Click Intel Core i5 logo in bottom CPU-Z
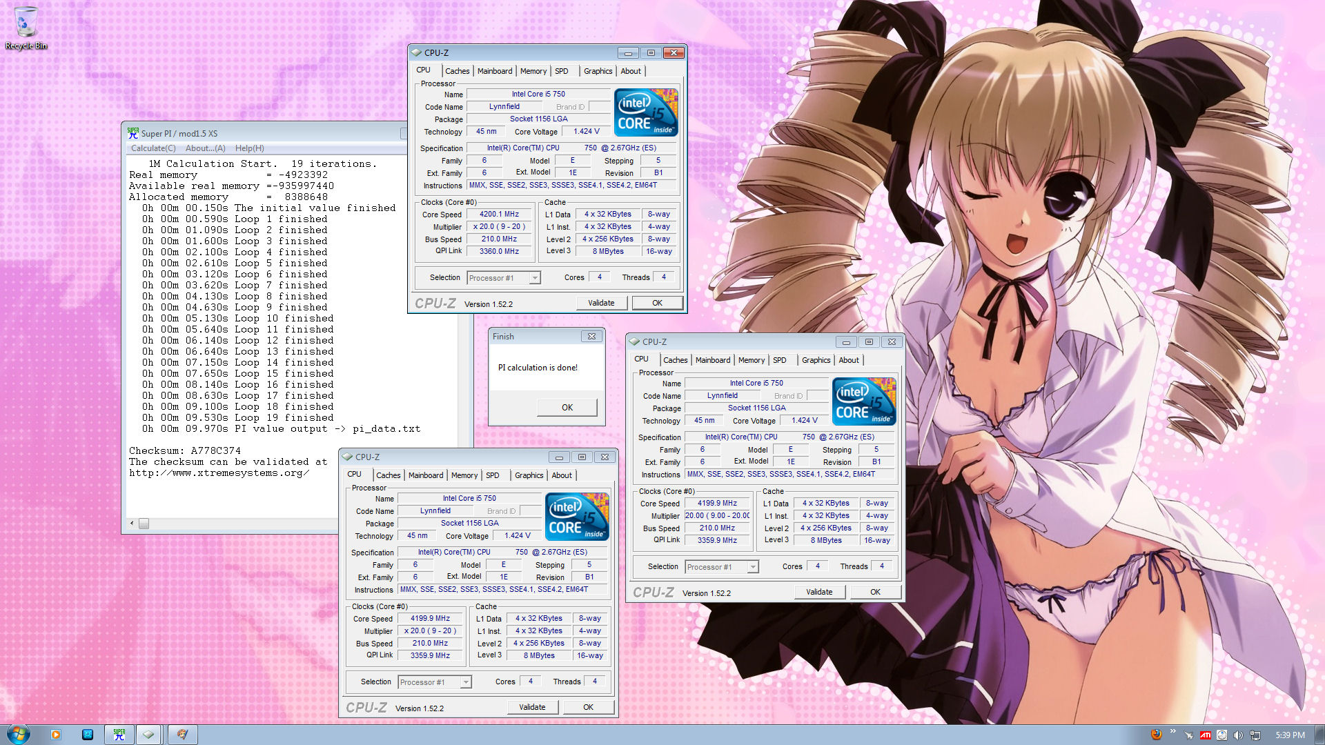This screenshot has height=745, width=1325. (577, 517)
